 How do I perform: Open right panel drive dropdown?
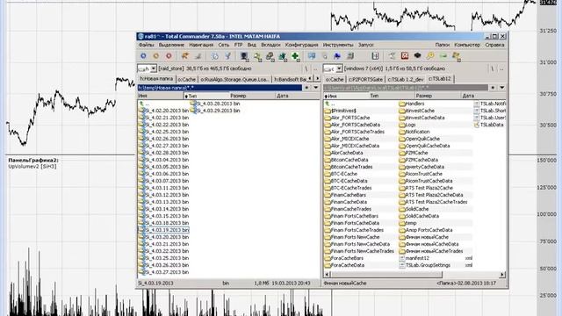(x=339, y=68)
